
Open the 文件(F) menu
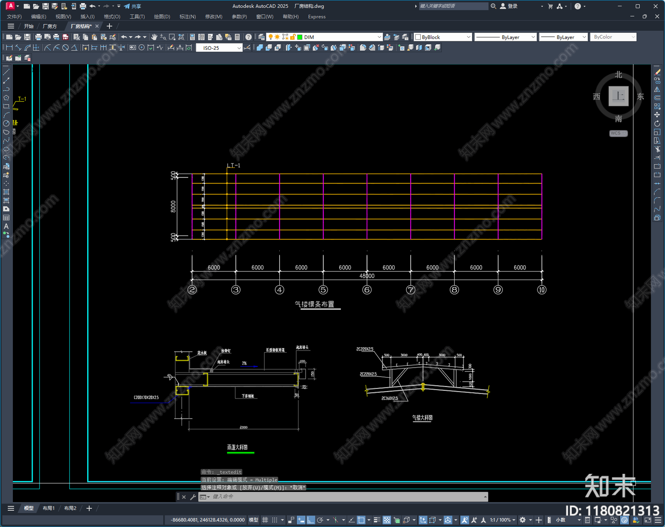point(15,17)
